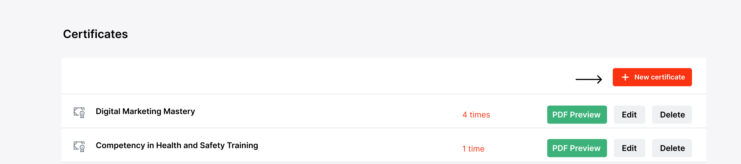Click the black arrow pointing at New certificate
741x164 pixels.
(x=589, y=79)
